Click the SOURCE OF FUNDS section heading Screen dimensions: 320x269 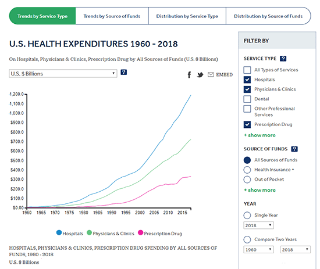point(265,149)
